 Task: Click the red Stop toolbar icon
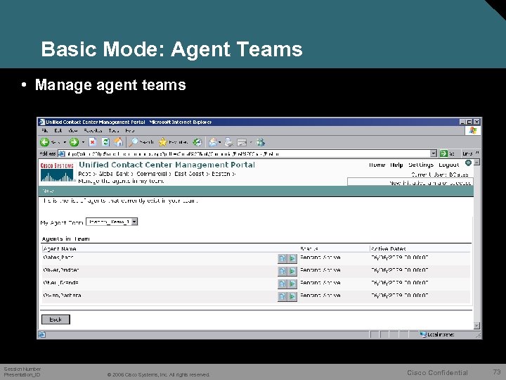point(93,142)
